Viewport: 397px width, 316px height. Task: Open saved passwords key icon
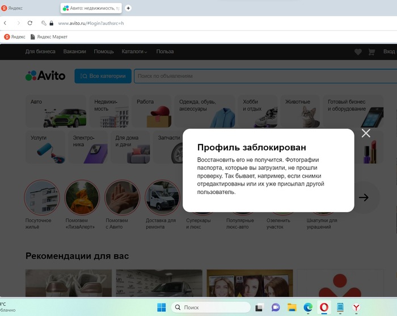pos(44,23)
